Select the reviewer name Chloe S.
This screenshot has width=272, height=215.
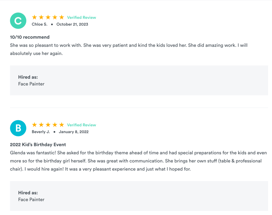[40, 24]
